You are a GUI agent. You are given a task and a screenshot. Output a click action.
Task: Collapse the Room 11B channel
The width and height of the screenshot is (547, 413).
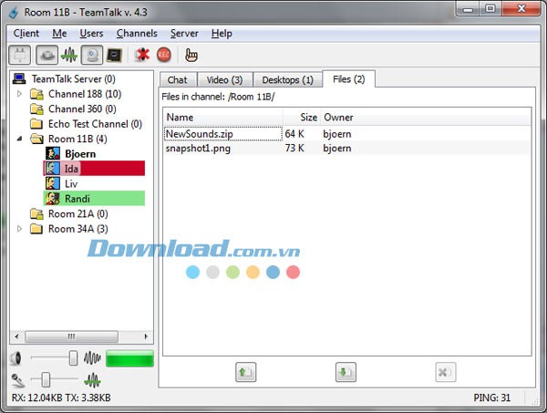click(x=20, y=139)
